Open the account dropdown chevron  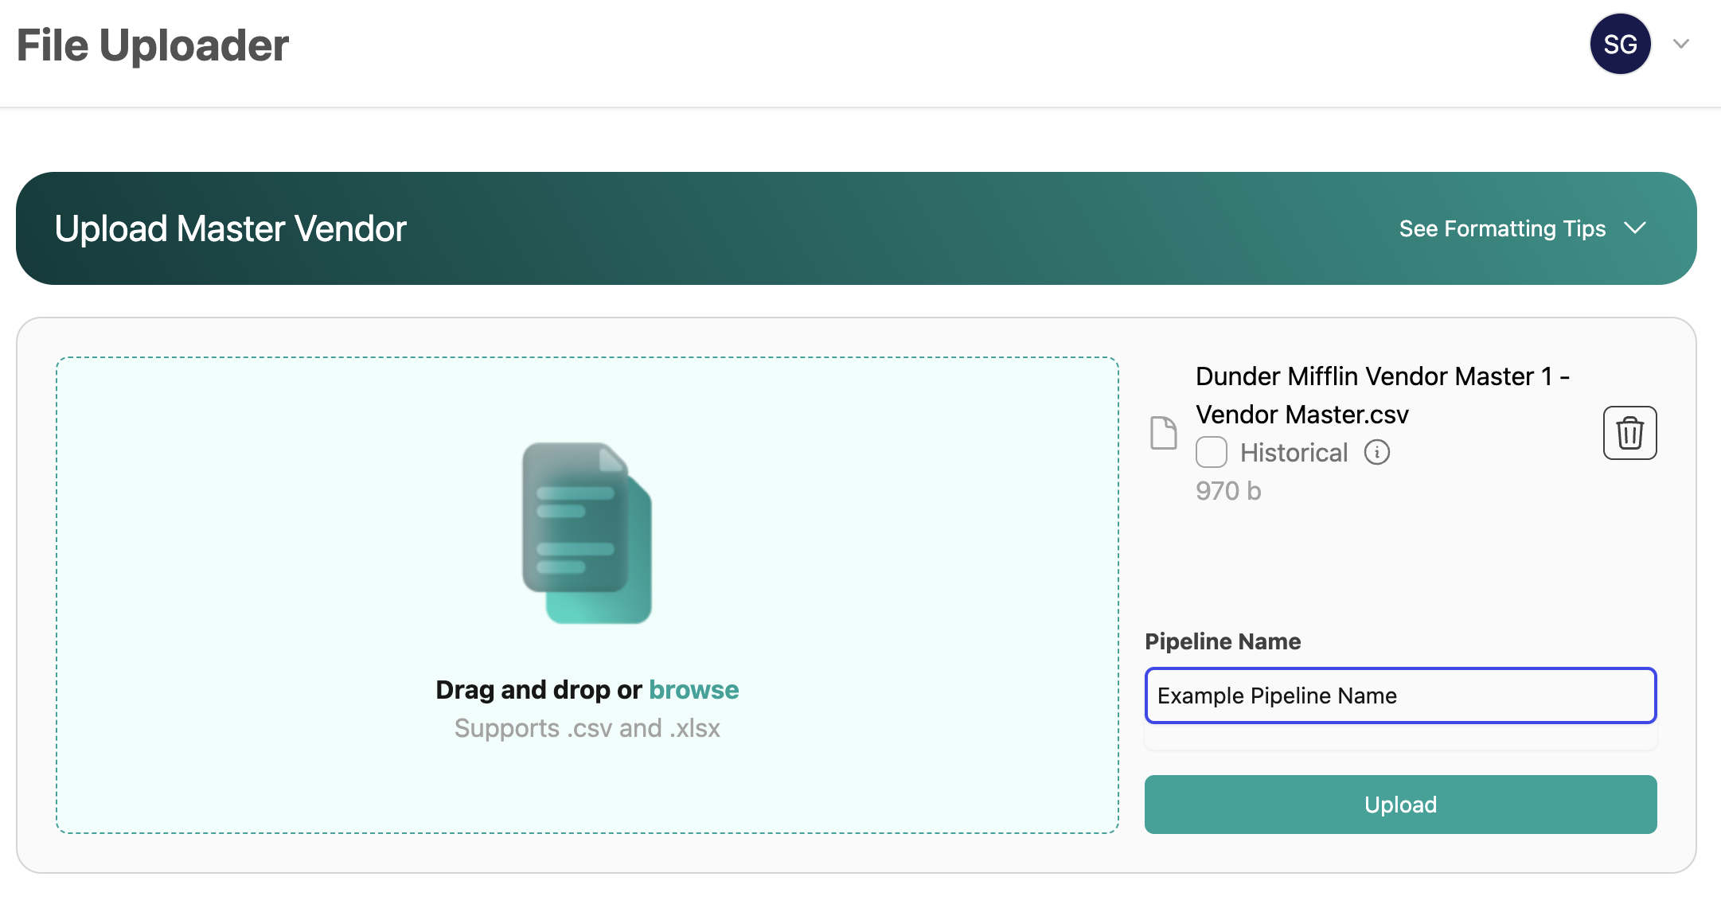pos(1681,44)
